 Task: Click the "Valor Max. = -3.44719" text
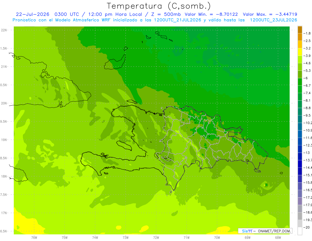270,14
